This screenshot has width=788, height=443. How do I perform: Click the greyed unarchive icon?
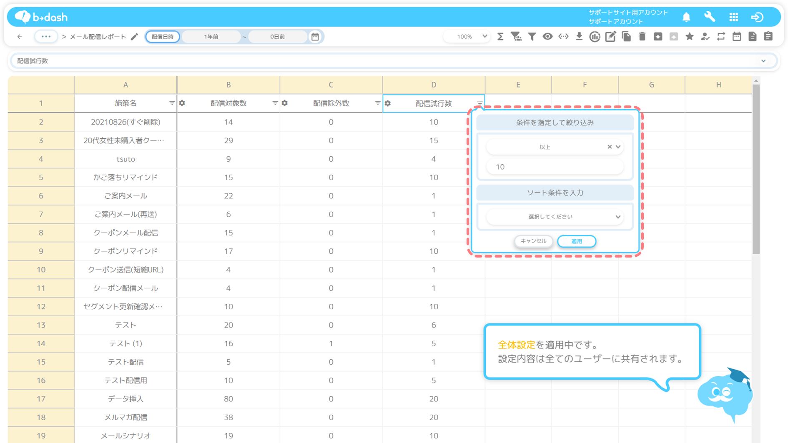(x=674, y=37)
